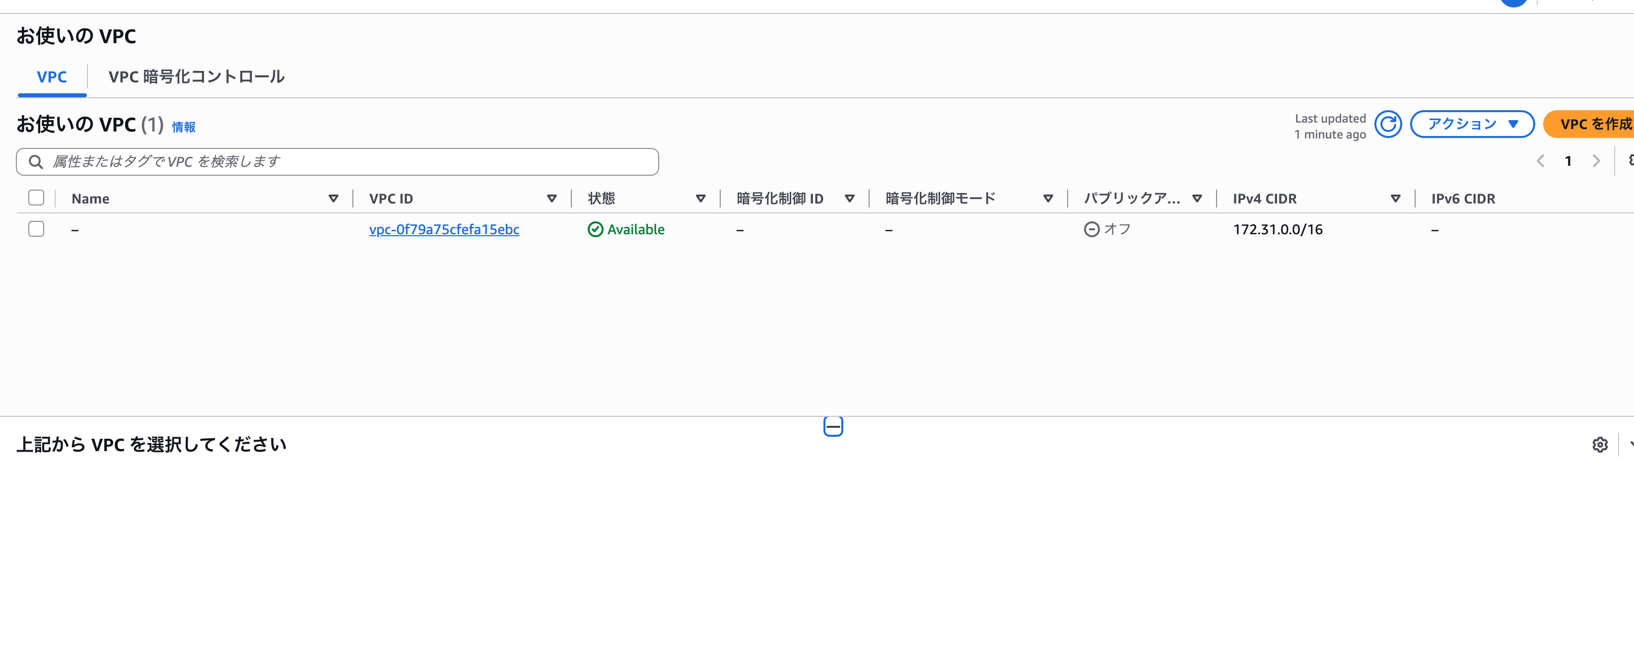The height and width of the screenshot is (671, 1634).
Task: Click the 172.31.0.0/16 CIDR cell
Action: point(1278,230)
